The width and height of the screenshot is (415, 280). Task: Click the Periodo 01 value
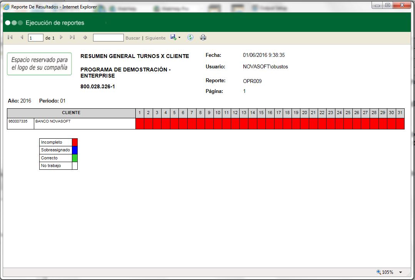coord(63,101)
